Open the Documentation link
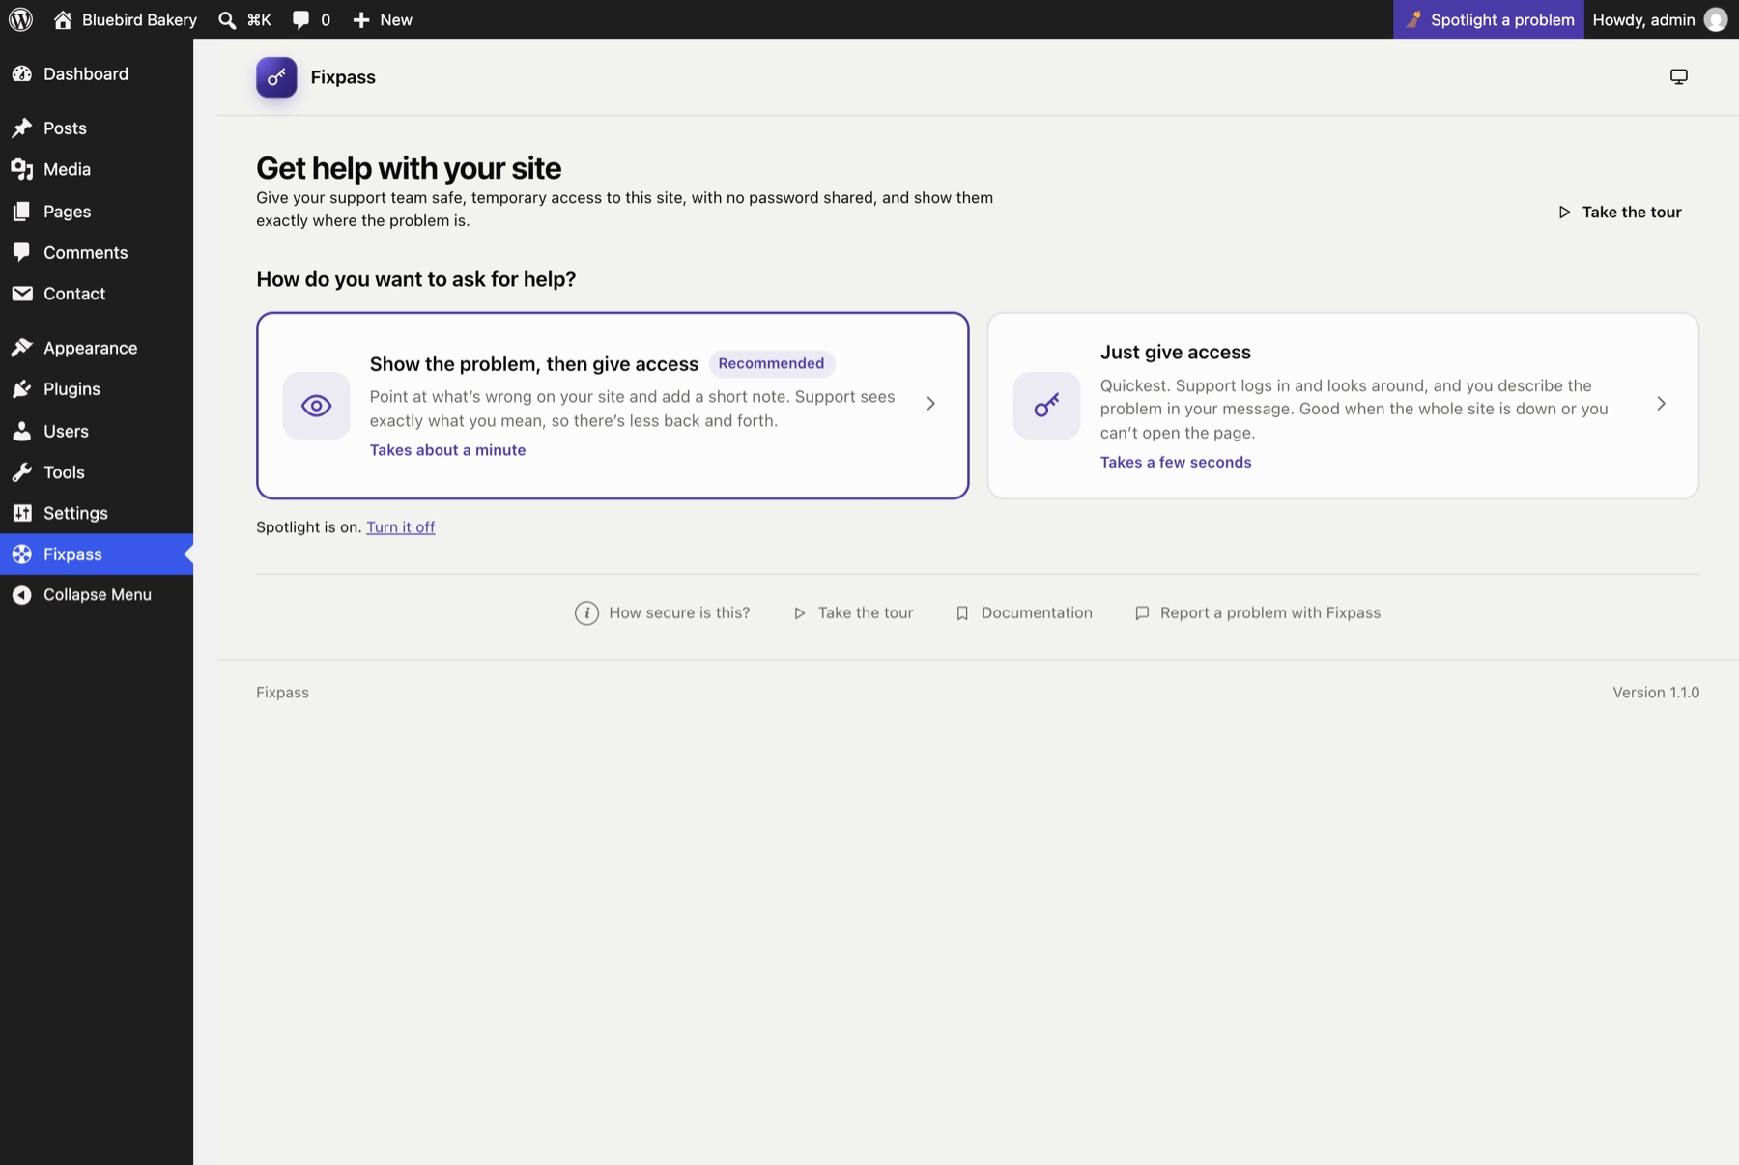 [x=1024, y=613]
